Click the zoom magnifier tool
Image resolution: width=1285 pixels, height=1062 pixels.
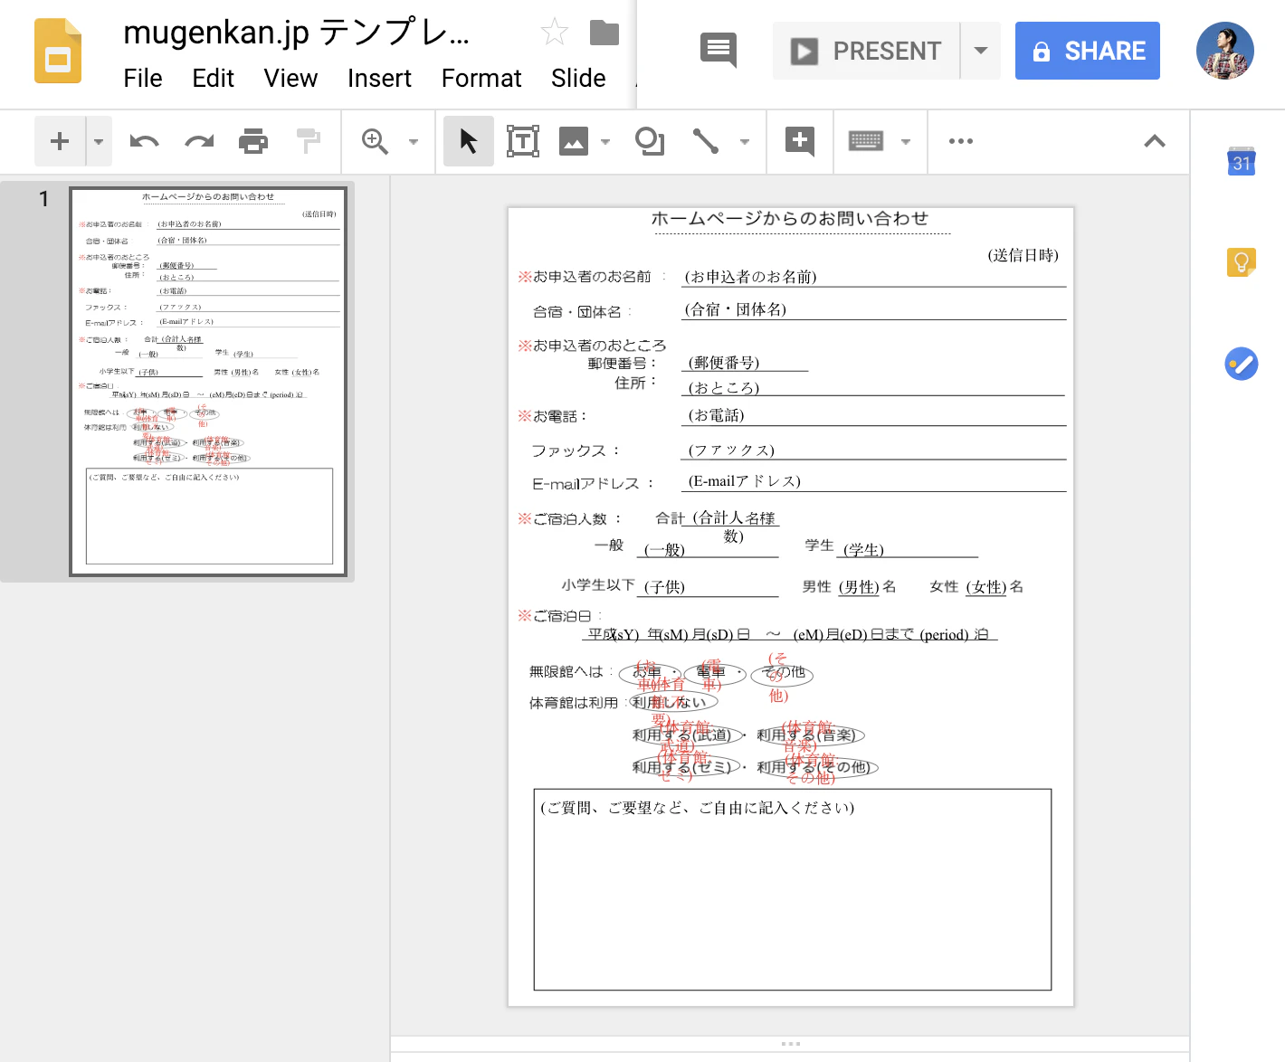click(x=375, y=141)
